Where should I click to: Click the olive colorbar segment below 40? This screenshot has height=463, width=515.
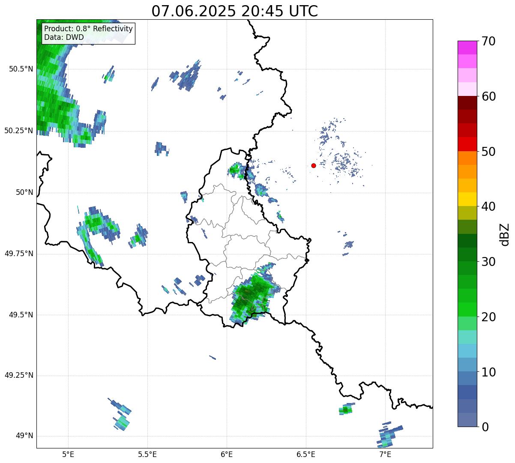[x=467, y=213]
